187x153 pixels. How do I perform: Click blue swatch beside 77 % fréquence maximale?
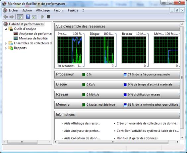tap(125, 75)
